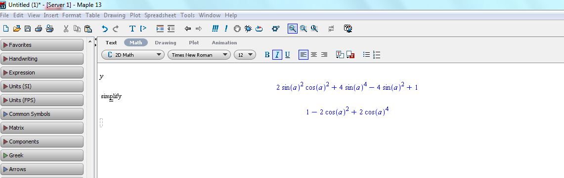This screenshot has height=178, width=564.
Task: Expand the Units (SI) palette
Action: (42, 86)
